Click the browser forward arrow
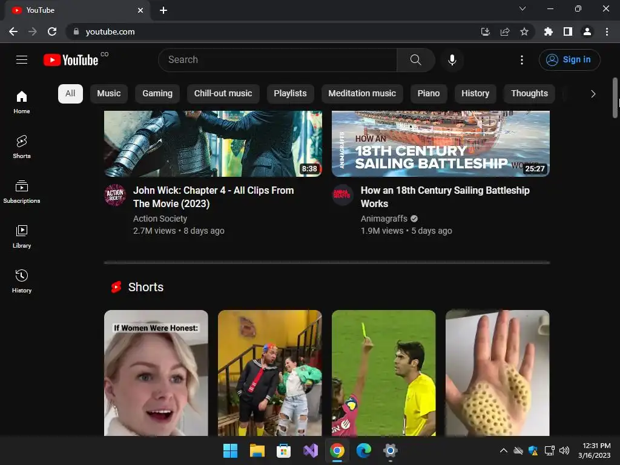The width and height of the screenshot is (620, 465). click(33, 31)
